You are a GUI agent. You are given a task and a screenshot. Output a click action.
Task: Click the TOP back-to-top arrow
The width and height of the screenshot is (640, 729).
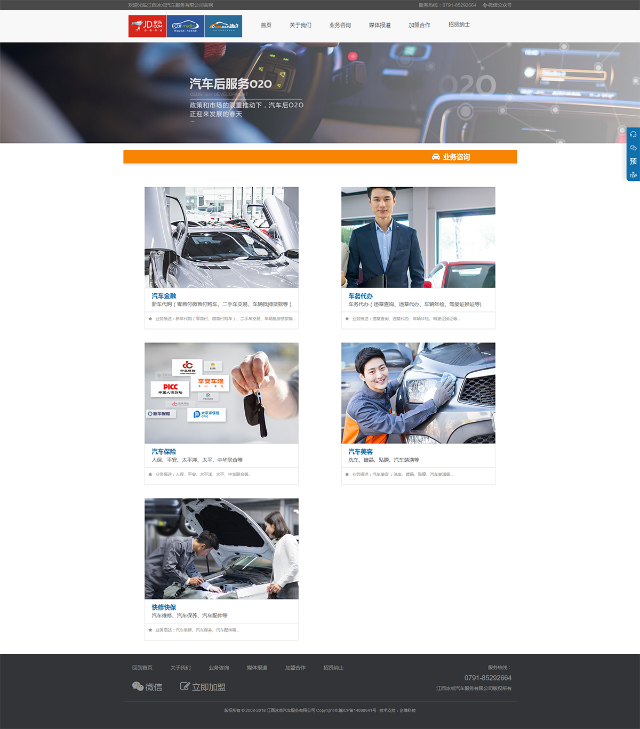[x=633, y=174]
